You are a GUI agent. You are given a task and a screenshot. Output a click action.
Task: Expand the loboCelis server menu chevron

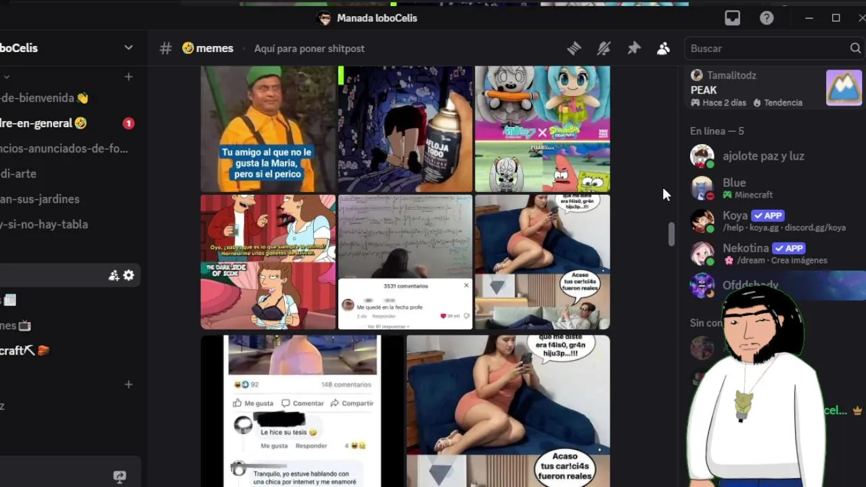click(x=129, y=47)
